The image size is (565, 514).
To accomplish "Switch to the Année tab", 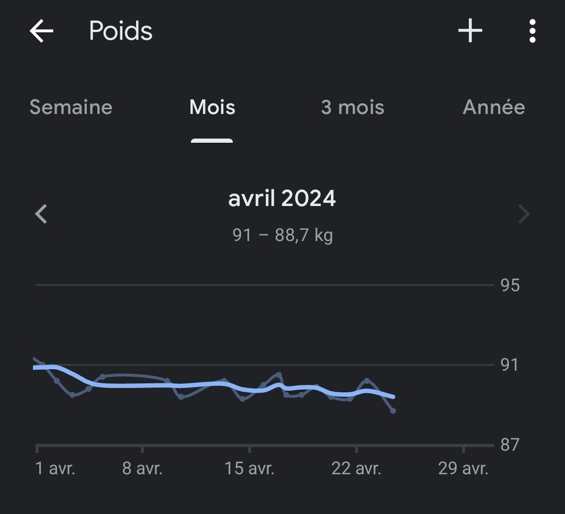I will point(494,107).
